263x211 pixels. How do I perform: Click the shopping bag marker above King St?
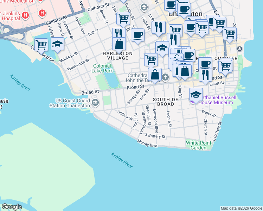pyautogui.click(x=185, y=71)
